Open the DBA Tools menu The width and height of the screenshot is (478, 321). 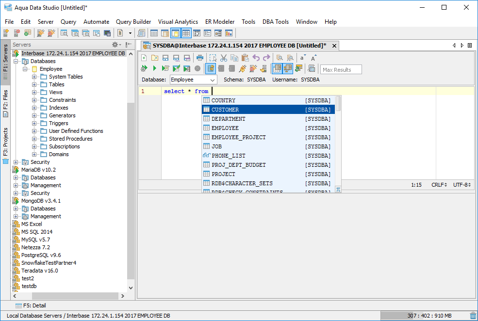[x=276, y=22]
